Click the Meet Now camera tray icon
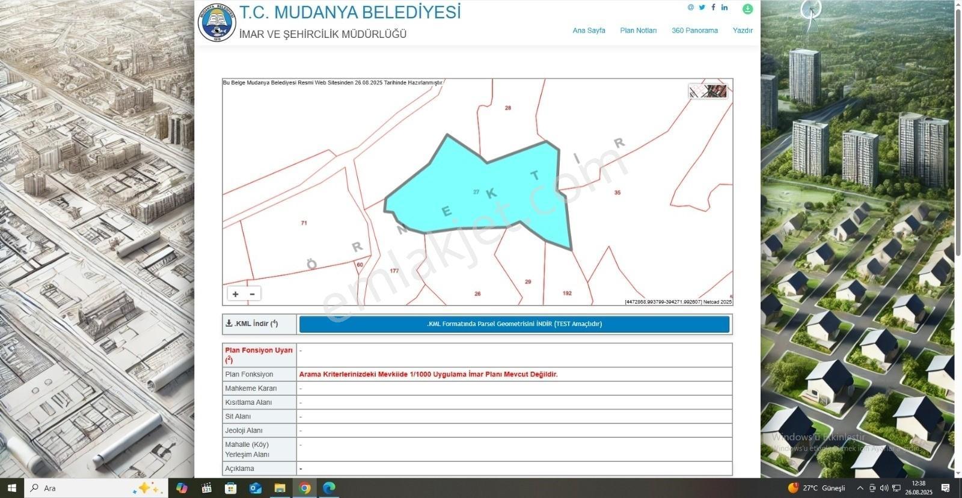The width and height of the screenshot is (962, 498). pyautogui.click(x=872, y=488)
